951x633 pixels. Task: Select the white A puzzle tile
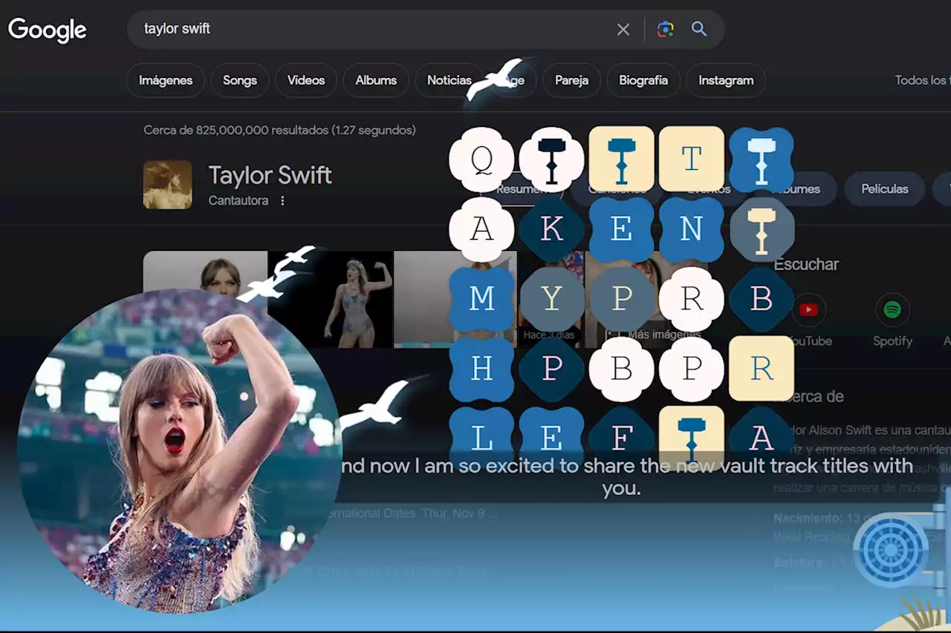pyautogui.click(x=481, y=229)
